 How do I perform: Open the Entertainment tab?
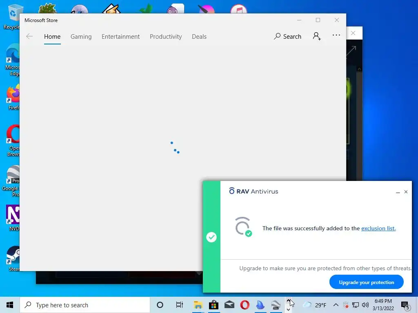pos(120,36)
